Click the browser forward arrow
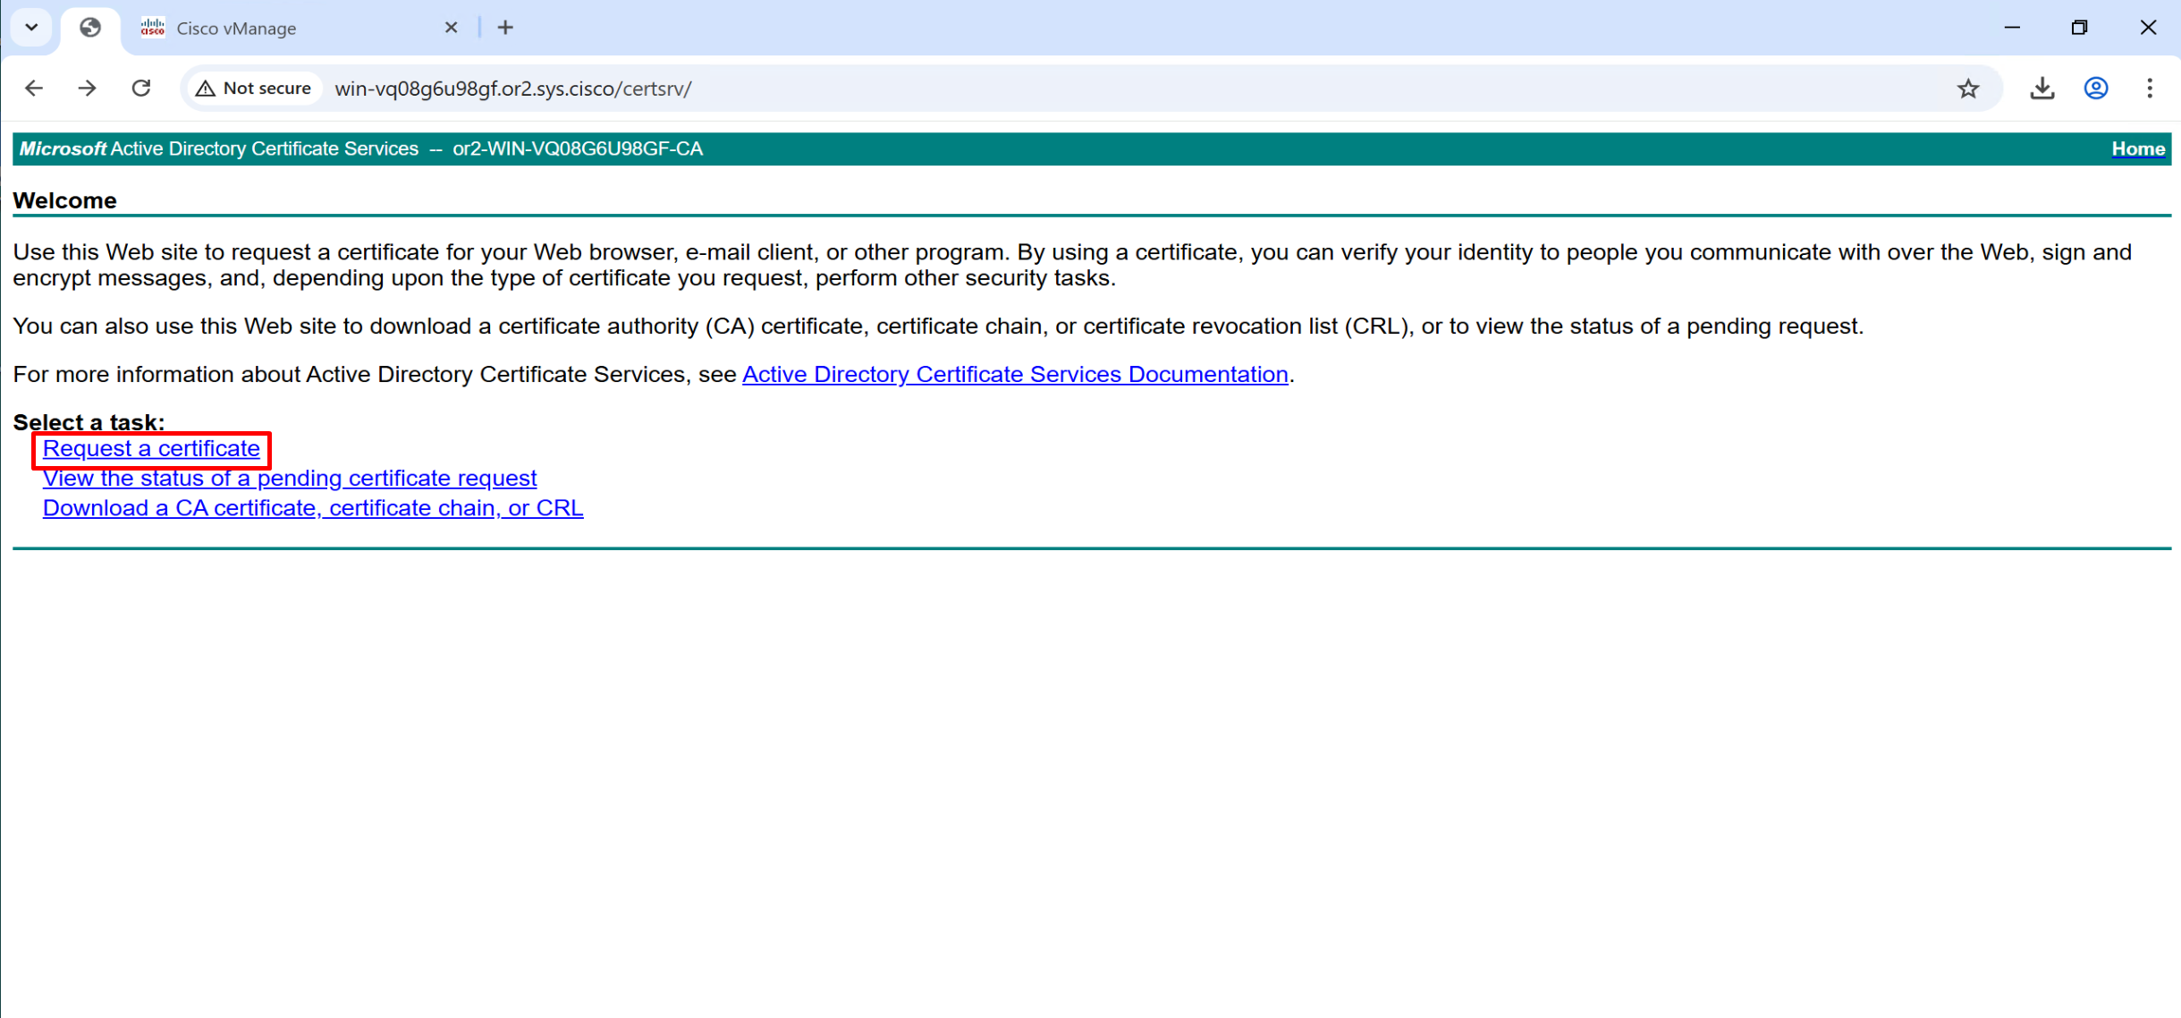The image size is (2181, 1018). click(x=87, y=88)
